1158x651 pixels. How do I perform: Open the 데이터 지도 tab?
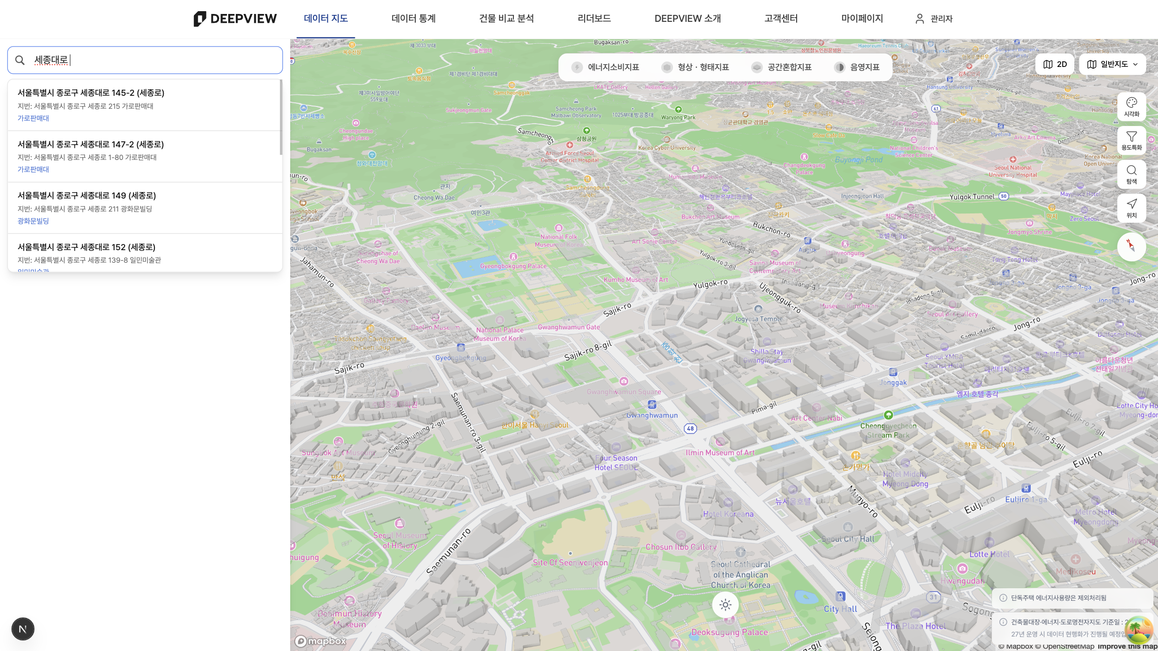[326, 19]
